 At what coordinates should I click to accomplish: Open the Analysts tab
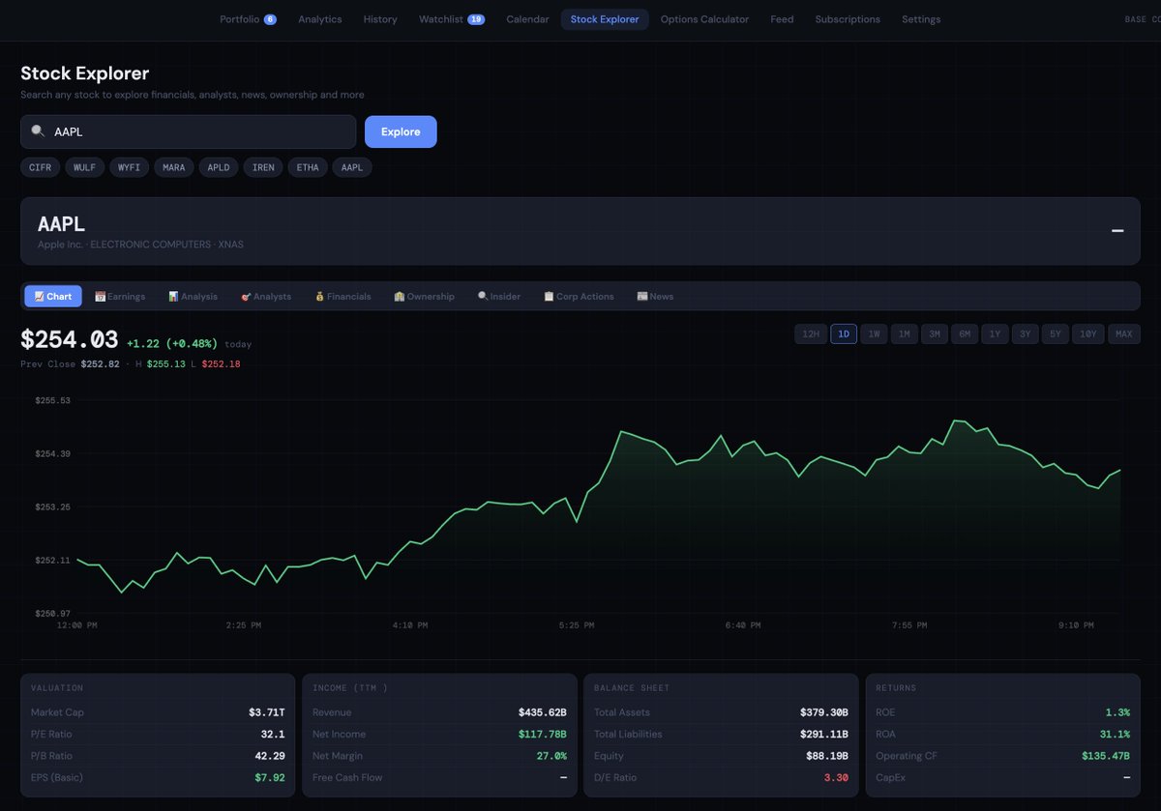[x=266, y=297]
